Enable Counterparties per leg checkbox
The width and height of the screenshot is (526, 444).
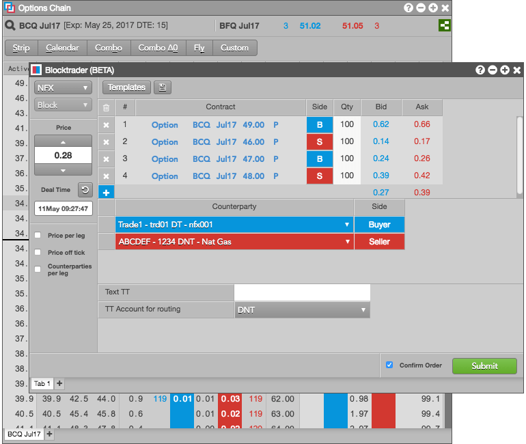(38, 269)
